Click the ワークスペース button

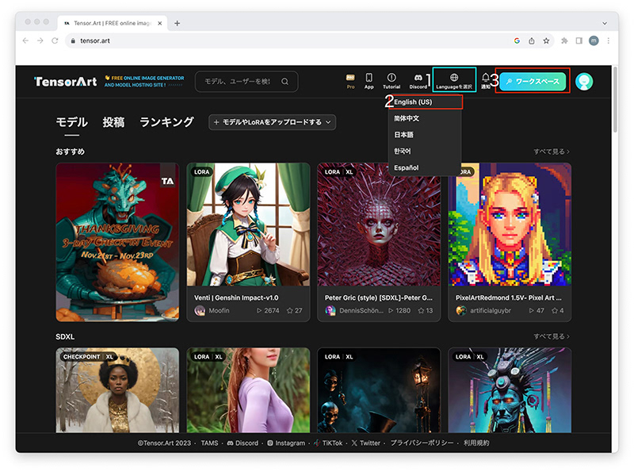point(533,82)
